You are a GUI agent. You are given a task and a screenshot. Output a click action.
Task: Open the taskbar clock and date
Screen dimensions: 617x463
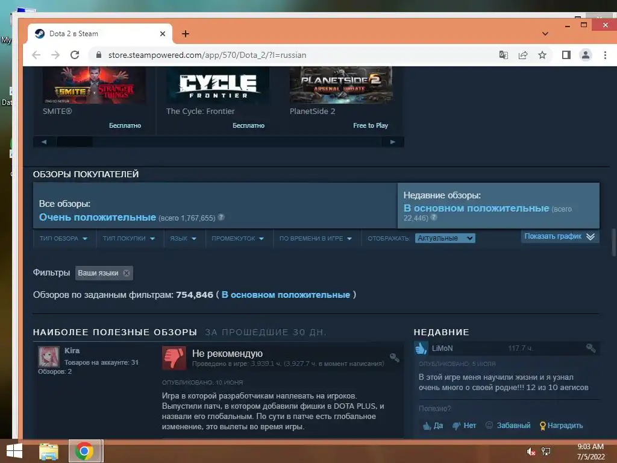point(590,452)
